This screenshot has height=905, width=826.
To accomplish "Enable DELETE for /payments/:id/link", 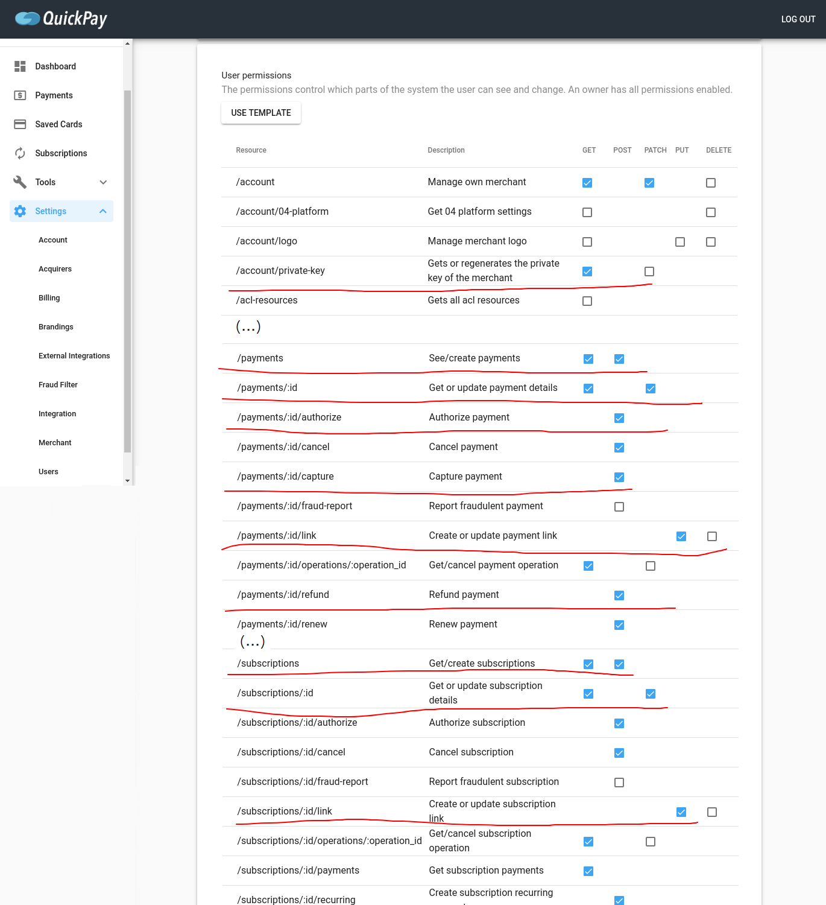I will 712,536.
